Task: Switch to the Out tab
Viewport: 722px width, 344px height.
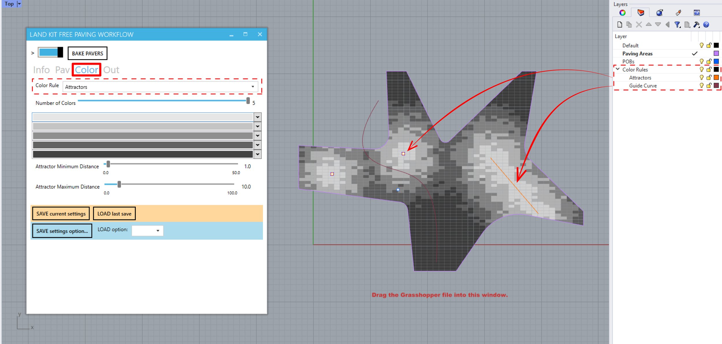Action: coord(111,70)
